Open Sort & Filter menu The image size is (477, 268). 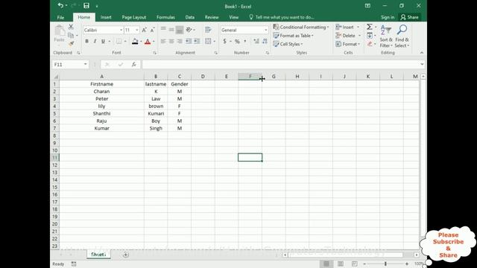click(x=386, y=36)
